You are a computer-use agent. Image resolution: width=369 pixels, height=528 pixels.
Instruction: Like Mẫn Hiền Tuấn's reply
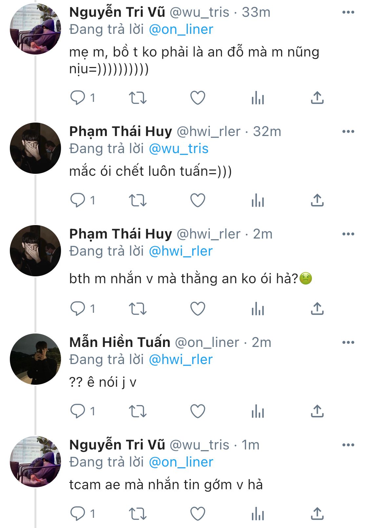(x=198, y=411)
